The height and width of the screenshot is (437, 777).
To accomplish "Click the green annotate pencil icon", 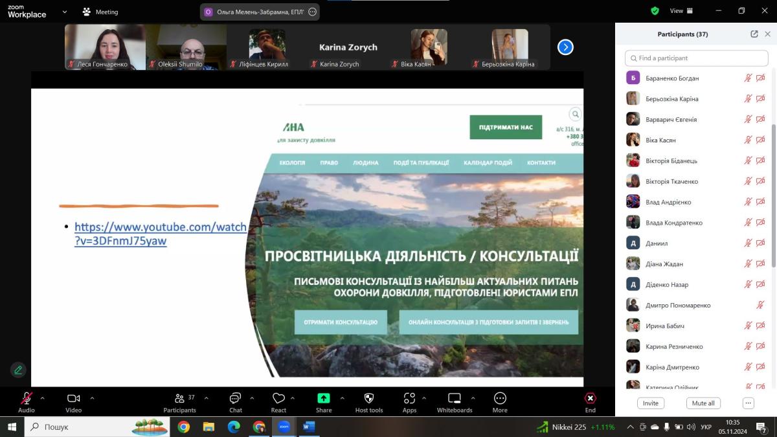I will pyautogui.click(x=18, y=370).
